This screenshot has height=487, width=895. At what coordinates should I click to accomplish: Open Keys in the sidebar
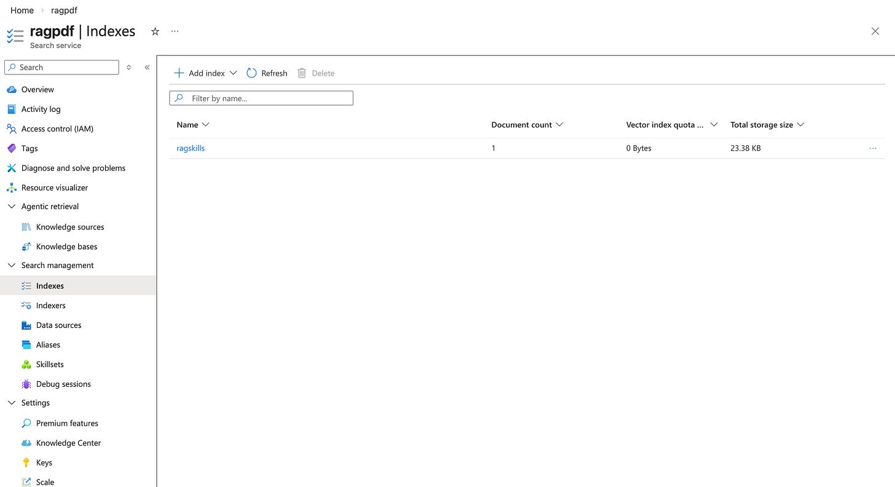tap(44, 462)
